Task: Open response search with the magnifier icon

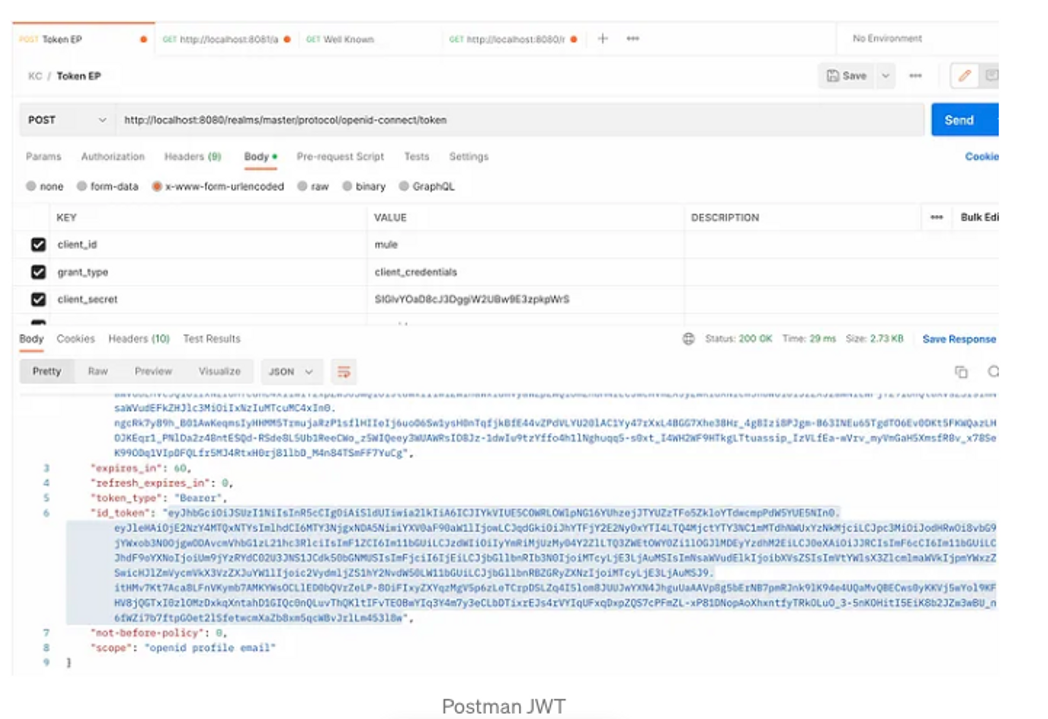Action: [993, 371]
